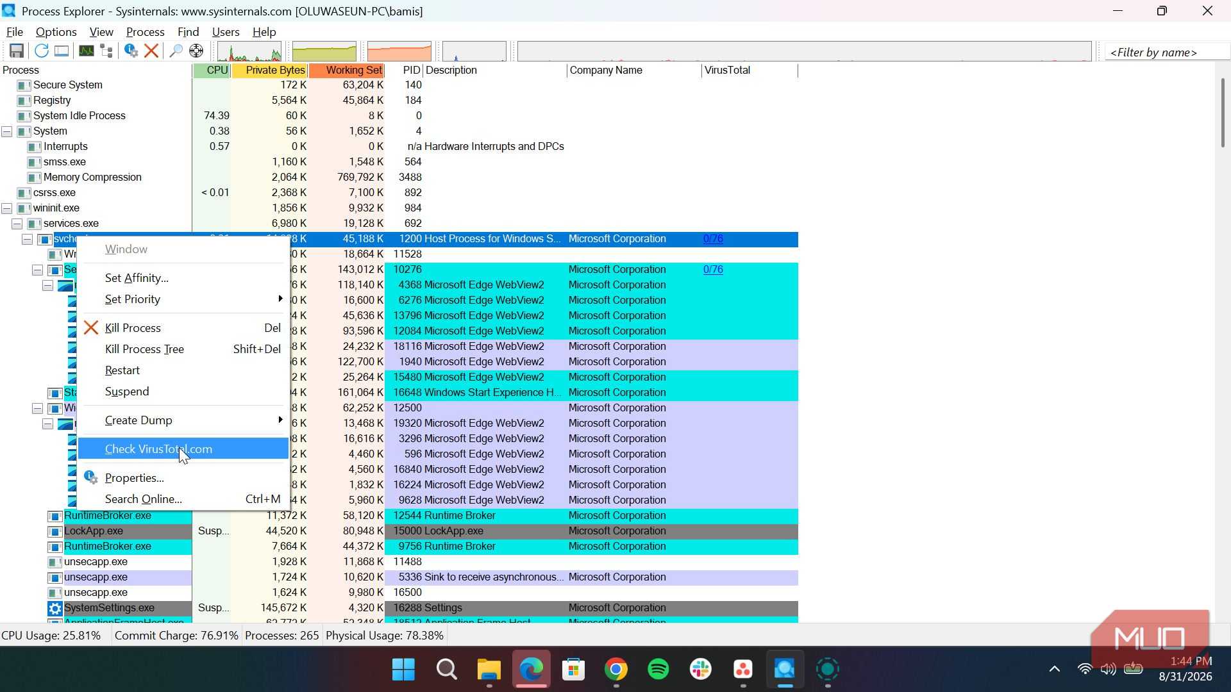Image resolution: width=1231 pixels, height=692 pixels.
Task: Open the 0/76 VirusTotal link for PID 10276
Action: (x=713, y=270)
